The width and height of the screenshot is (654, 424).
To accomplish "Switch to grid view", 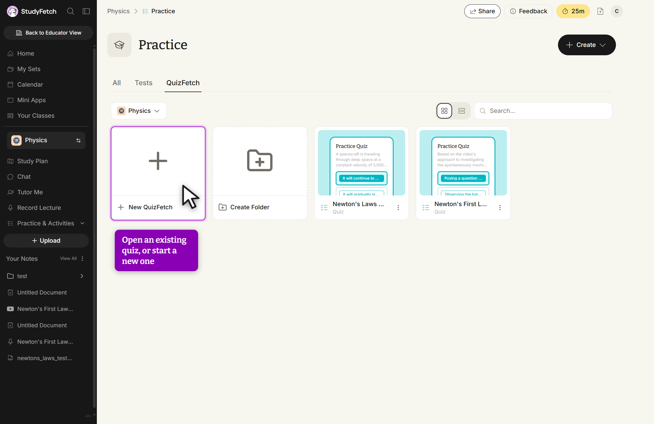I will click(x=444, y=111).
